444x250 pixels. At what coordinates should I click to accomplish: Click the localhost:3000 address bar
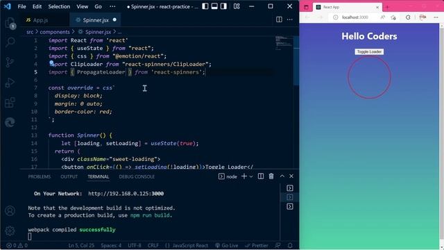(x=355, y=17)
